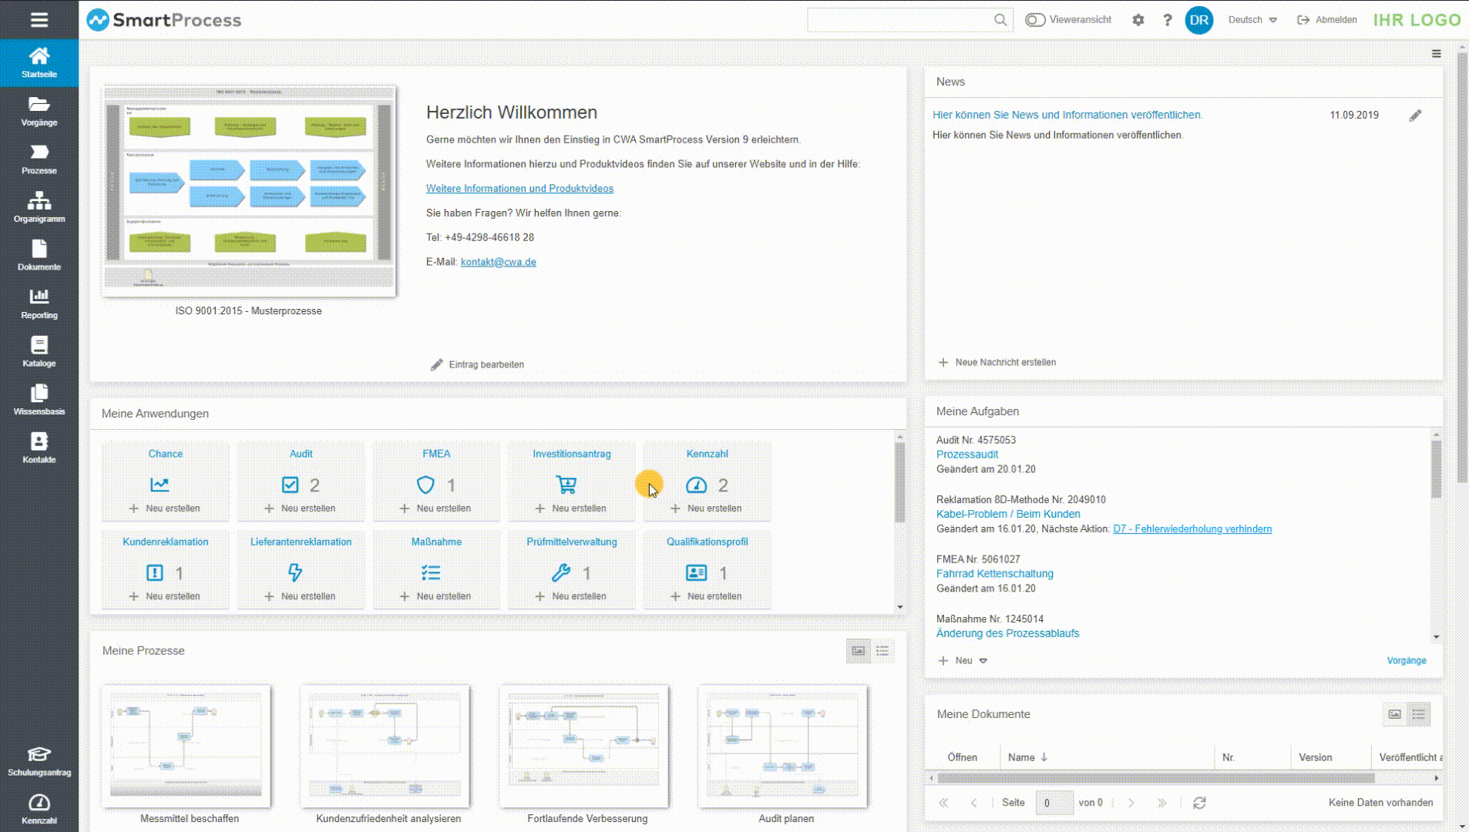
Task: Sort documents by Name column
Action: tap(1027, 757)
